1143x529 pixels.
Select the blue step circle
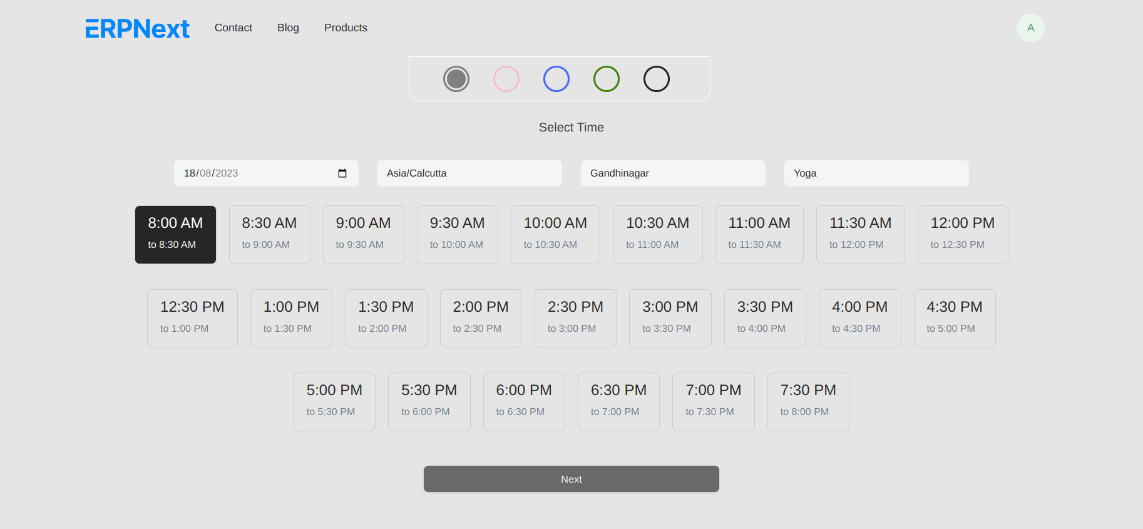[556, 79]
